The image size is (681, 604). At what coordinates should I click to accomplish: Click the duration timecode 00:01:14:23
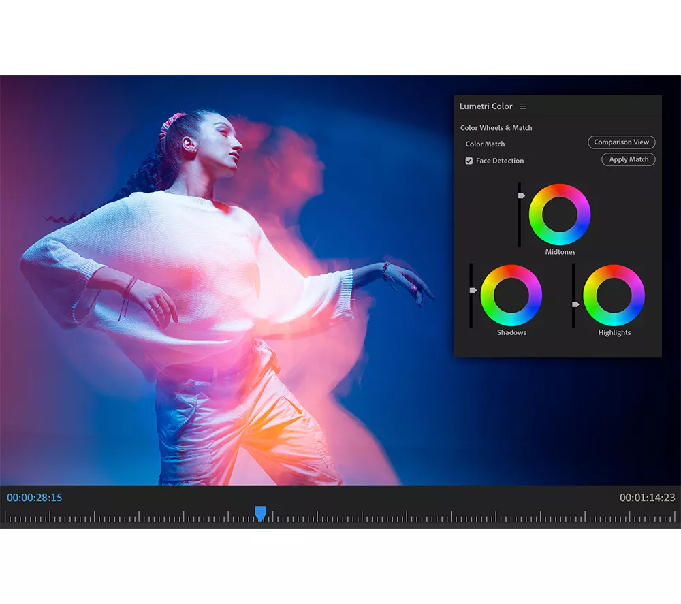coord(647,498)
